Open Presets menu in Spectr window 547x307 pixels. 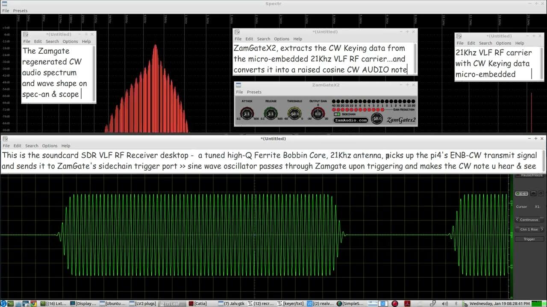[20, 11]
